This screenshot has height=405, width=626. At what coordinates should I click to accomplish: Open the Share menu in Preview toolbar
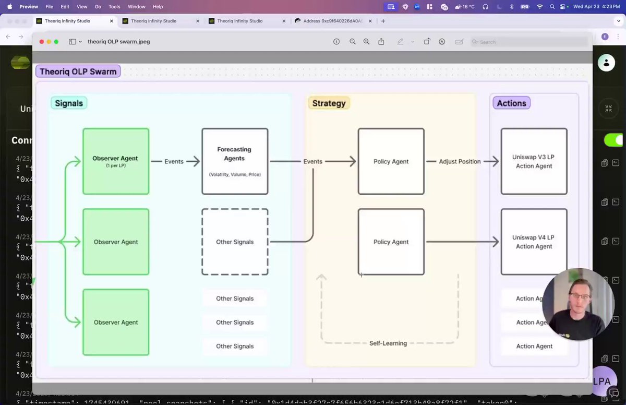point(381,42)
